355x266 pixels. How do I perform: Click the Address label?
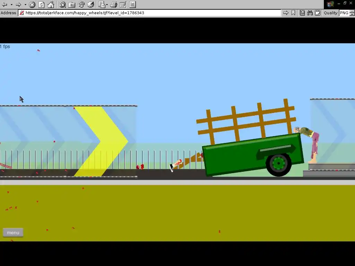pos(8,13)
